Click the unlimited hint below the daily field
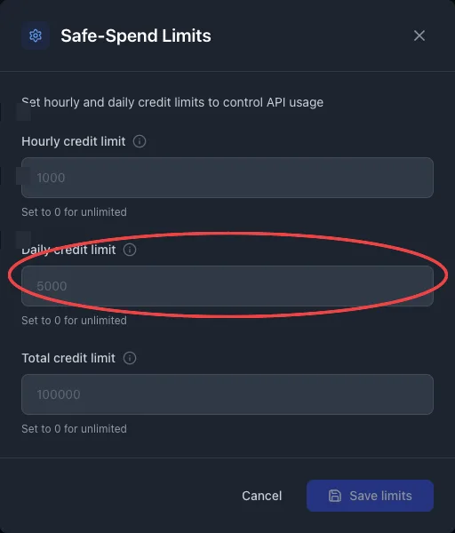 [74, 320]
